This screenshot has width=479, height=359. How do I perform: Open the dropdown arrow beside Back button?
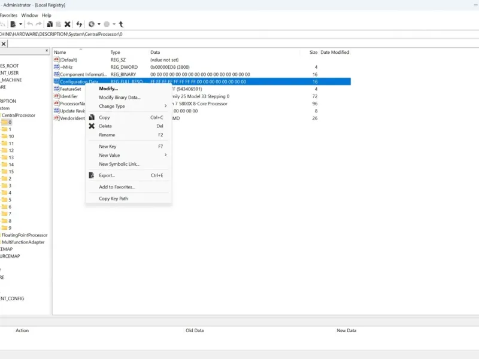point(99,25)
